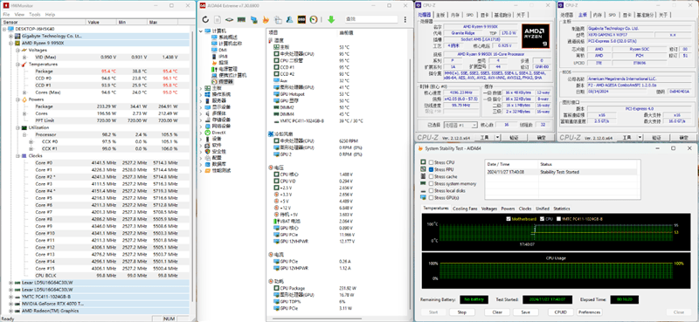Click the user silhouette icon in AIDA64 toolbar
The image size is (699, 322).
pos(290,19)
